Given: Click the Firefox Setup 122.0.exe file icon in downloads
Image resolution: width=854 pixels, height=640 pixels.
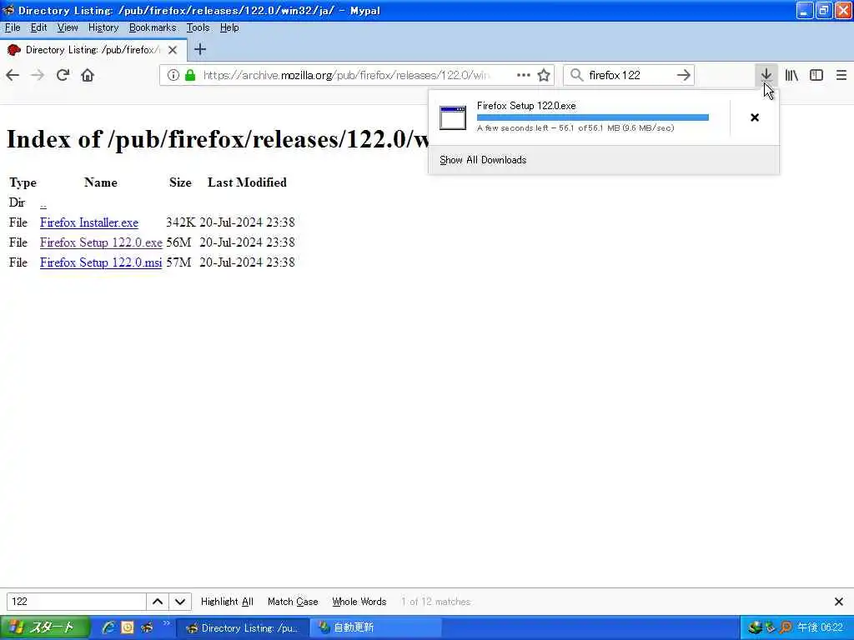Looking at the screenshot, I should 453,117.
